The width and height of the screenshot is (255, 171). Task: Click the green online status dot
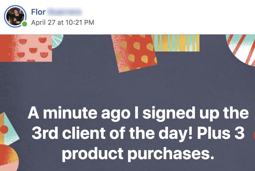pyautogui.click(x=25, y=24)
